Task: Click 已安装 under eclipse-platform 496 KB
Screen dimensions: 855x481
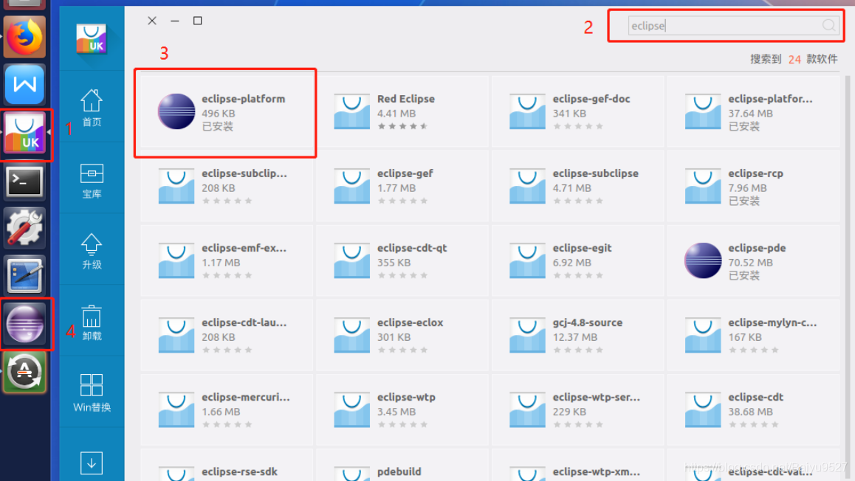Action: (x=218, y=126)
